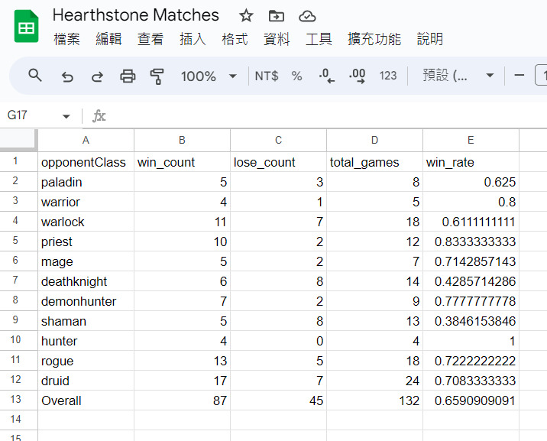
Task: Format as percent
Action: (x=297, y=76)
